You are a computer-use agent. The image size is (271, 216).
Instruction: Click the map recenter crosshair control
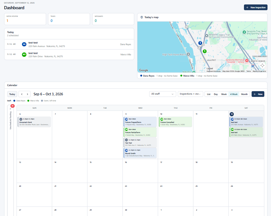coord(262,65)
